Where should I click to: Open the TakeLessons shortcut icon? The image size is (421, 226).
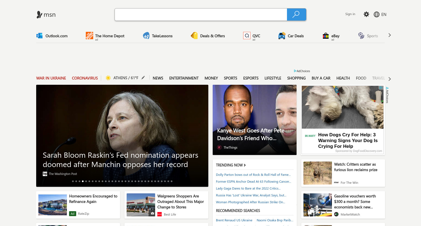pos(146,36)
